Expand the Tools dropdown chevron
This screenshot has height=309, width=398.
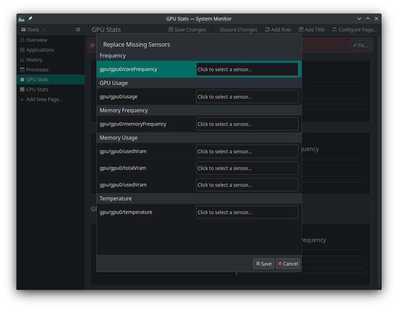click(x=44, y=30)
